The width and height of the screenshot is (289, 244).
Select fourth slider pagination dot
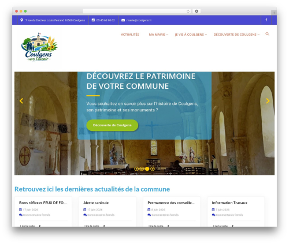tap(153, 169)
